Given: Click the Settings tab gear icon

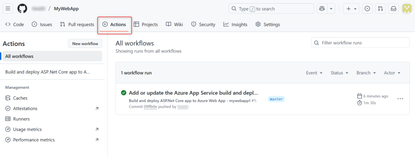Looking at the screenshot, I should (258, 25).
